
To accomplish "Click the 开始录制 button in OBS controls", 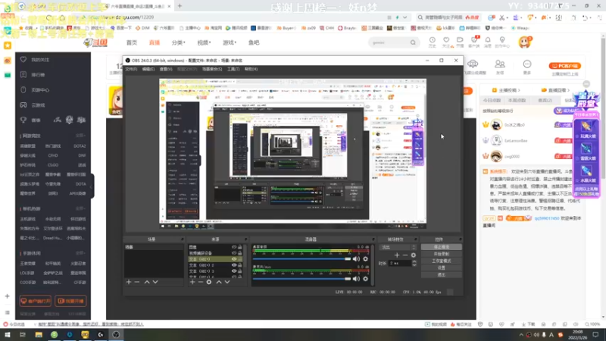I will tap(442, 254).
